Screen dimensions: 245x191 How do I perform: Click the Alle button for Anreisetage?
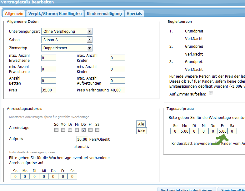(141, 124)
